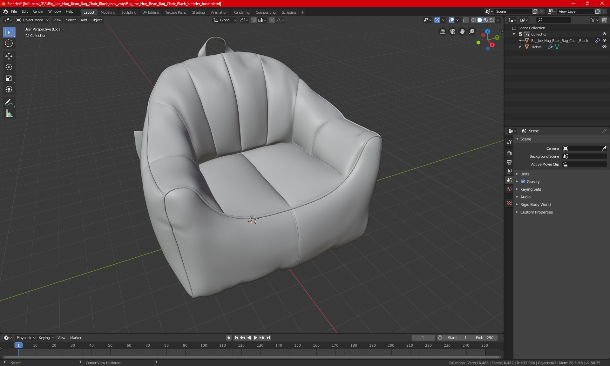Open the Keying menu in timeline
Viewport: 610px width, 366px height.
(46, 338)
